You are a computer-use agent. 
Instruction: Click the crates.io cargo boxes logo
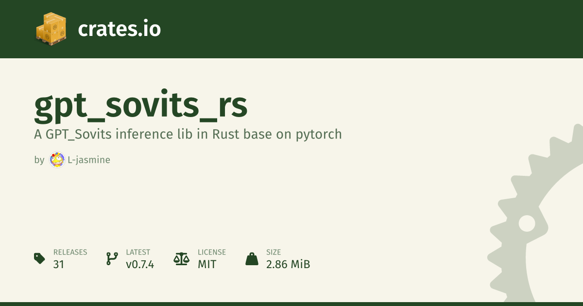(x=51, y=29)
